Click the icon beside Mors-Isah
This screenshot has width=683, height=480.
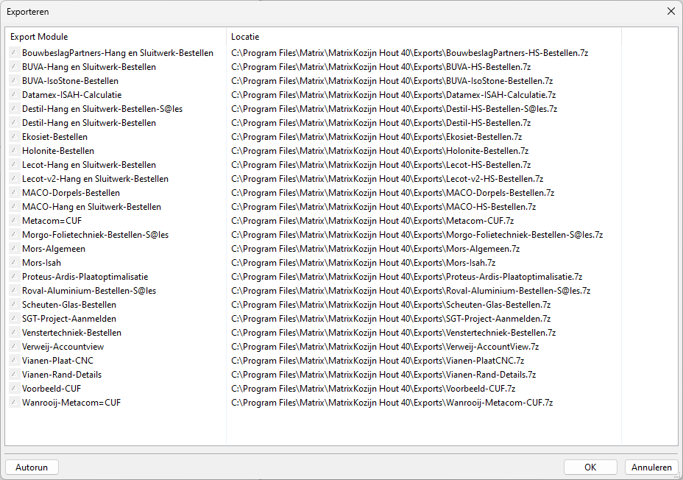point(15,263)
